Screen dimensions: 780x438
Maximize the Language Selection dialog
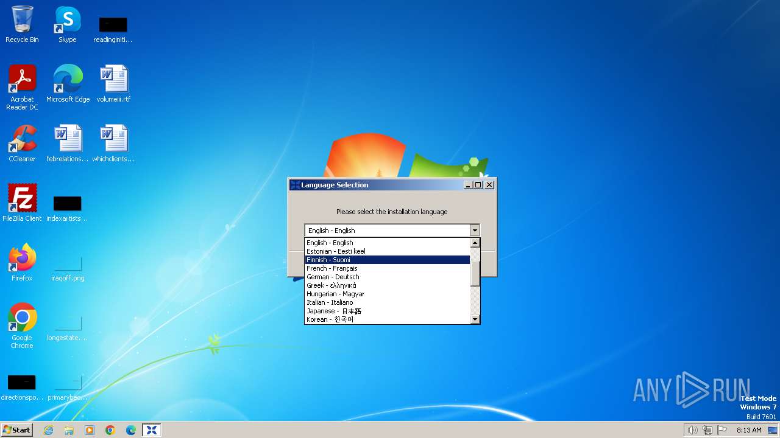click(x=478, y=185)
